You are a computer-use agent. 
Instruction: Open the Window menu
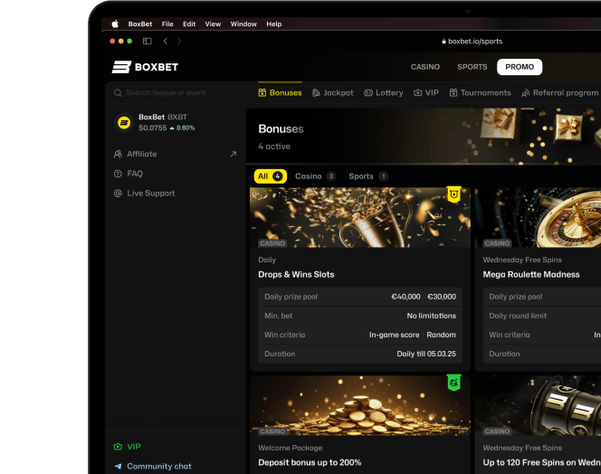coord(243,24)
